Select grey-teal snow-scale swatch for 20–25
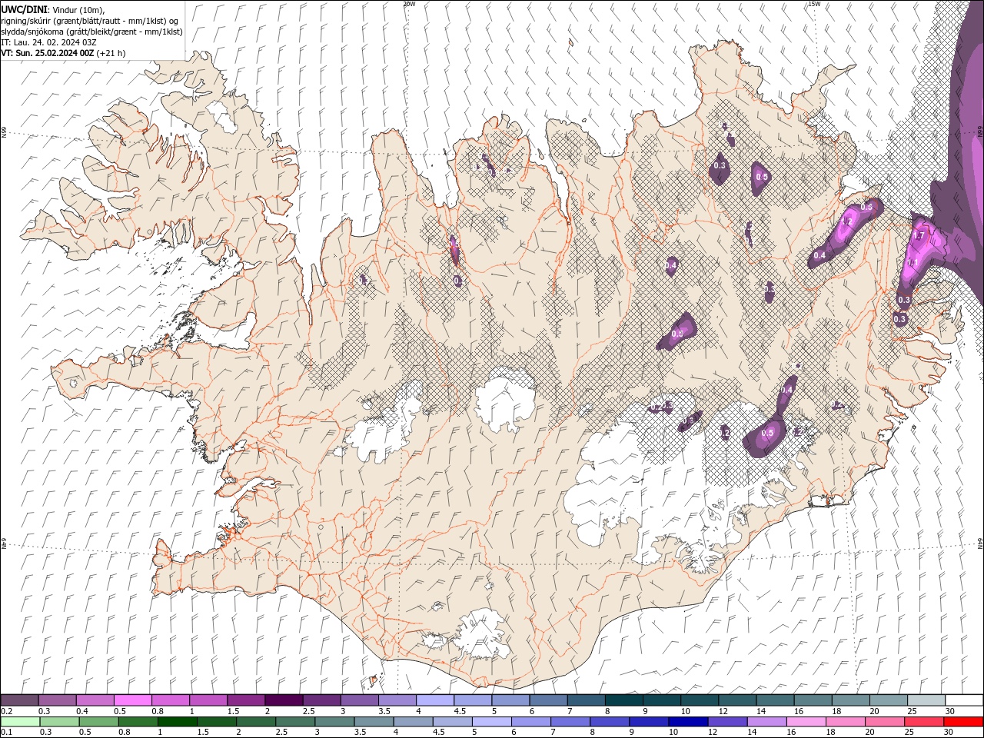The height and width of the screenshot is (738, 984). [x=889, y=700]
